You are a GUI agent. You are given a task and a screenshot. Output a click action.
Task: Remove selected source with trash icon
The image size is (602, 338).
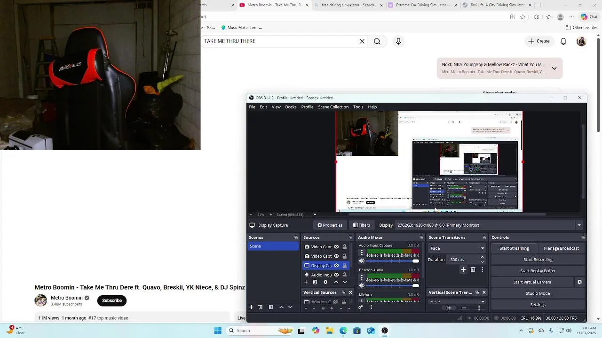click(x=315, y=282)
